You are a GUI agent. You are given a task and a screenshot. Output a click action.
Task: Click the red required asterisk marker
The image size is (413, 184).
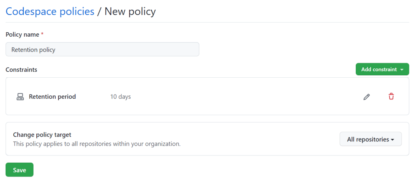[x=42, y=34]
